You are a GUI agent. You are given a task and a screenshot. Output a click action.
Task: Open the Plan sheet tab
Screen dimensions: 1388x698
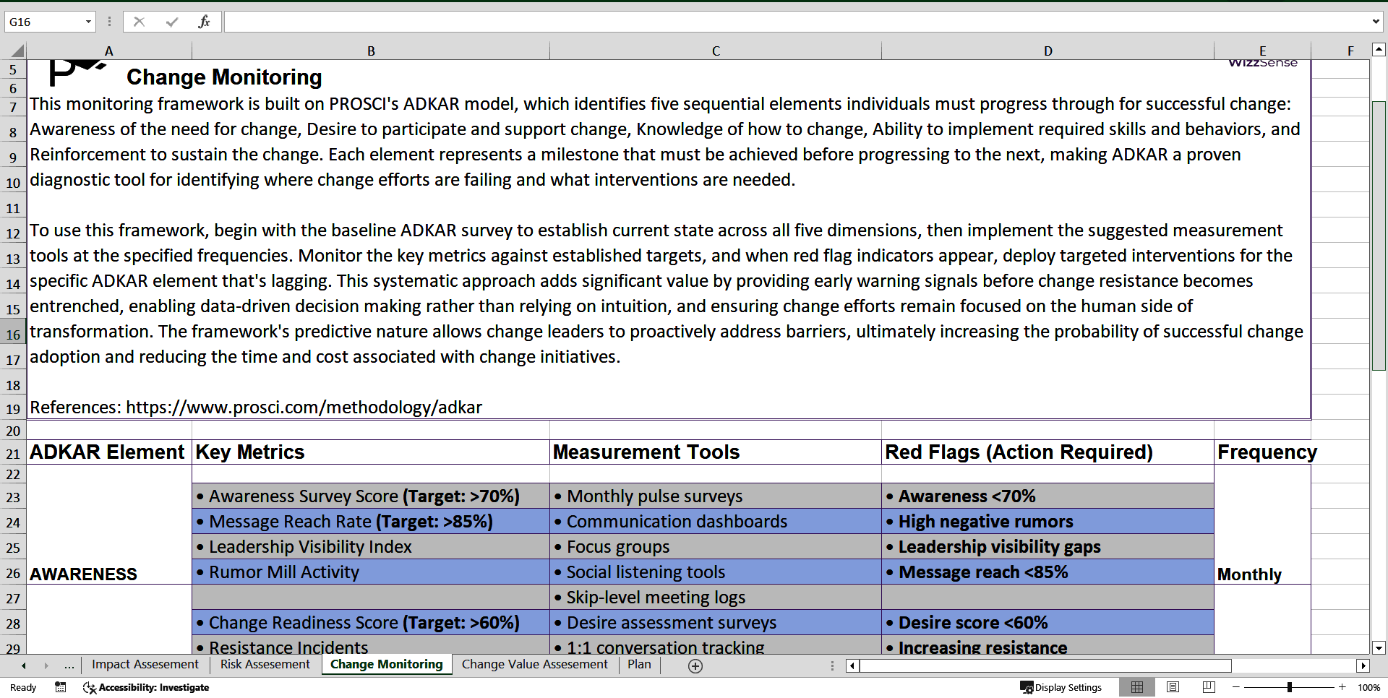point(639,664)
